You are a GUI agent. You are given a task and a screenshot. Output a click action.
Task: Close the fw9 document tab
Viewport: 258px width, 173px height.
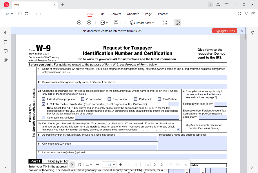54,5
